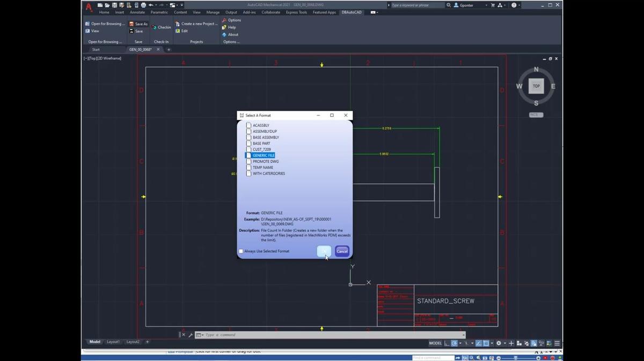Image resolution: width=644 pixels, height=361 pixels.
Task: Click the View button in DBAutoCAD ribbon
Action: click(92, 31)
